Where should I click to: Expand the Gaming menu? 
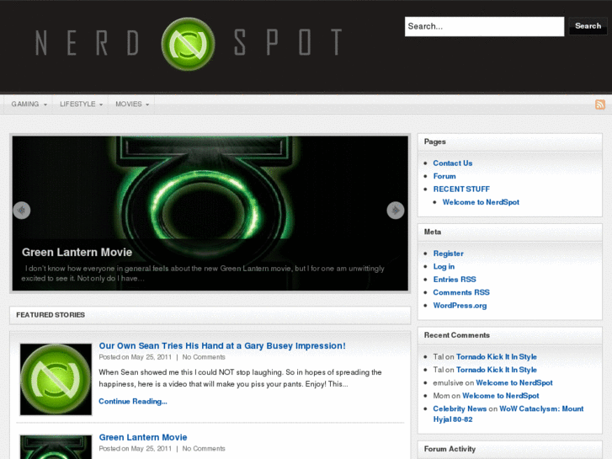click(29, 104)
